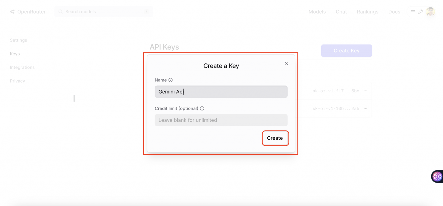The image size is (443, 206).
Task: Select Integrations in the sidebar
Action: (22, 67)
